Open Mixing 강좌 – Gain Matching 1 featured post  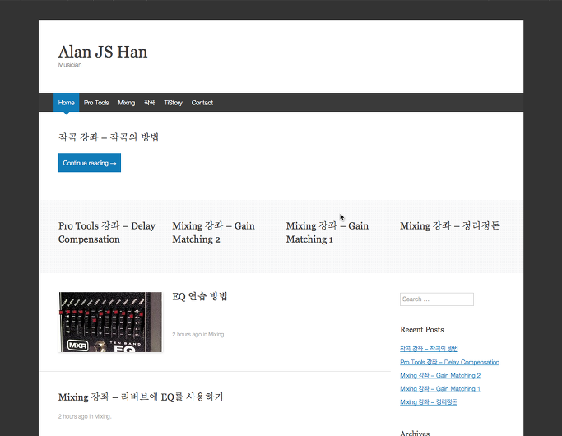point(327,233)
